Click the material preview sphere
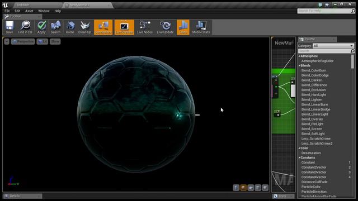This screenshot has height=201, width=358. (136, 114)
